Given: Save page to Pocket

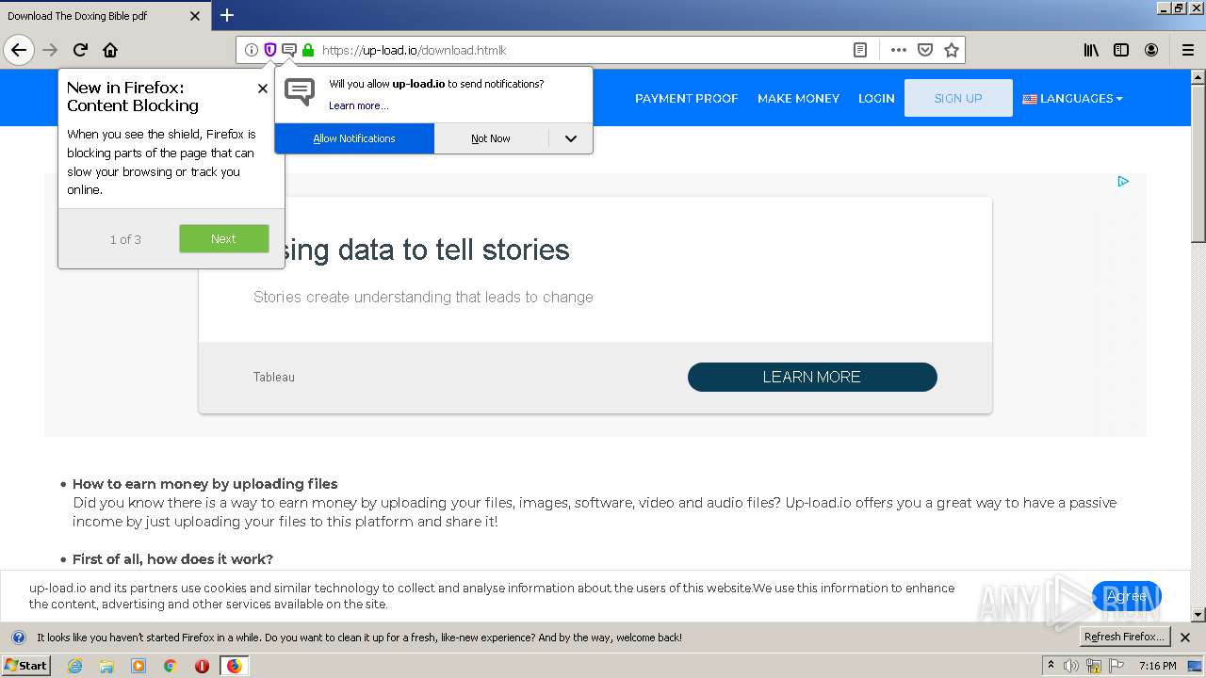Looking at the screenshot, I should [925, 50].
